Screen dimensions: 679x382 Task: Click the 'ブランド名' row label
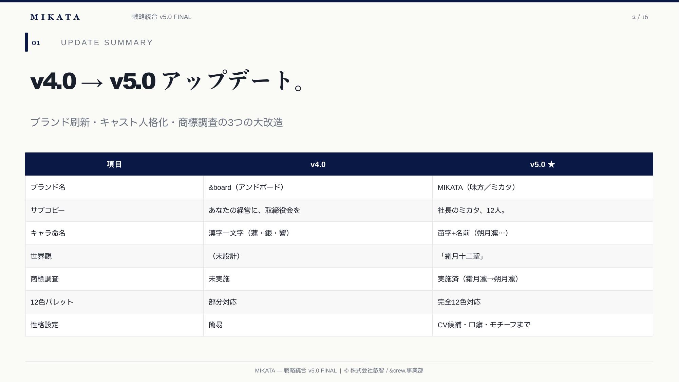(x=114, y=187)
